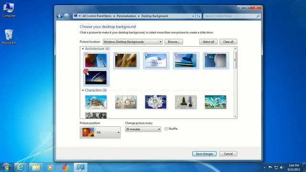Viewport: 306px width, 172px height.
Task: Click the wallpaper list scrollbar thumb
Action: pos(235,60)
